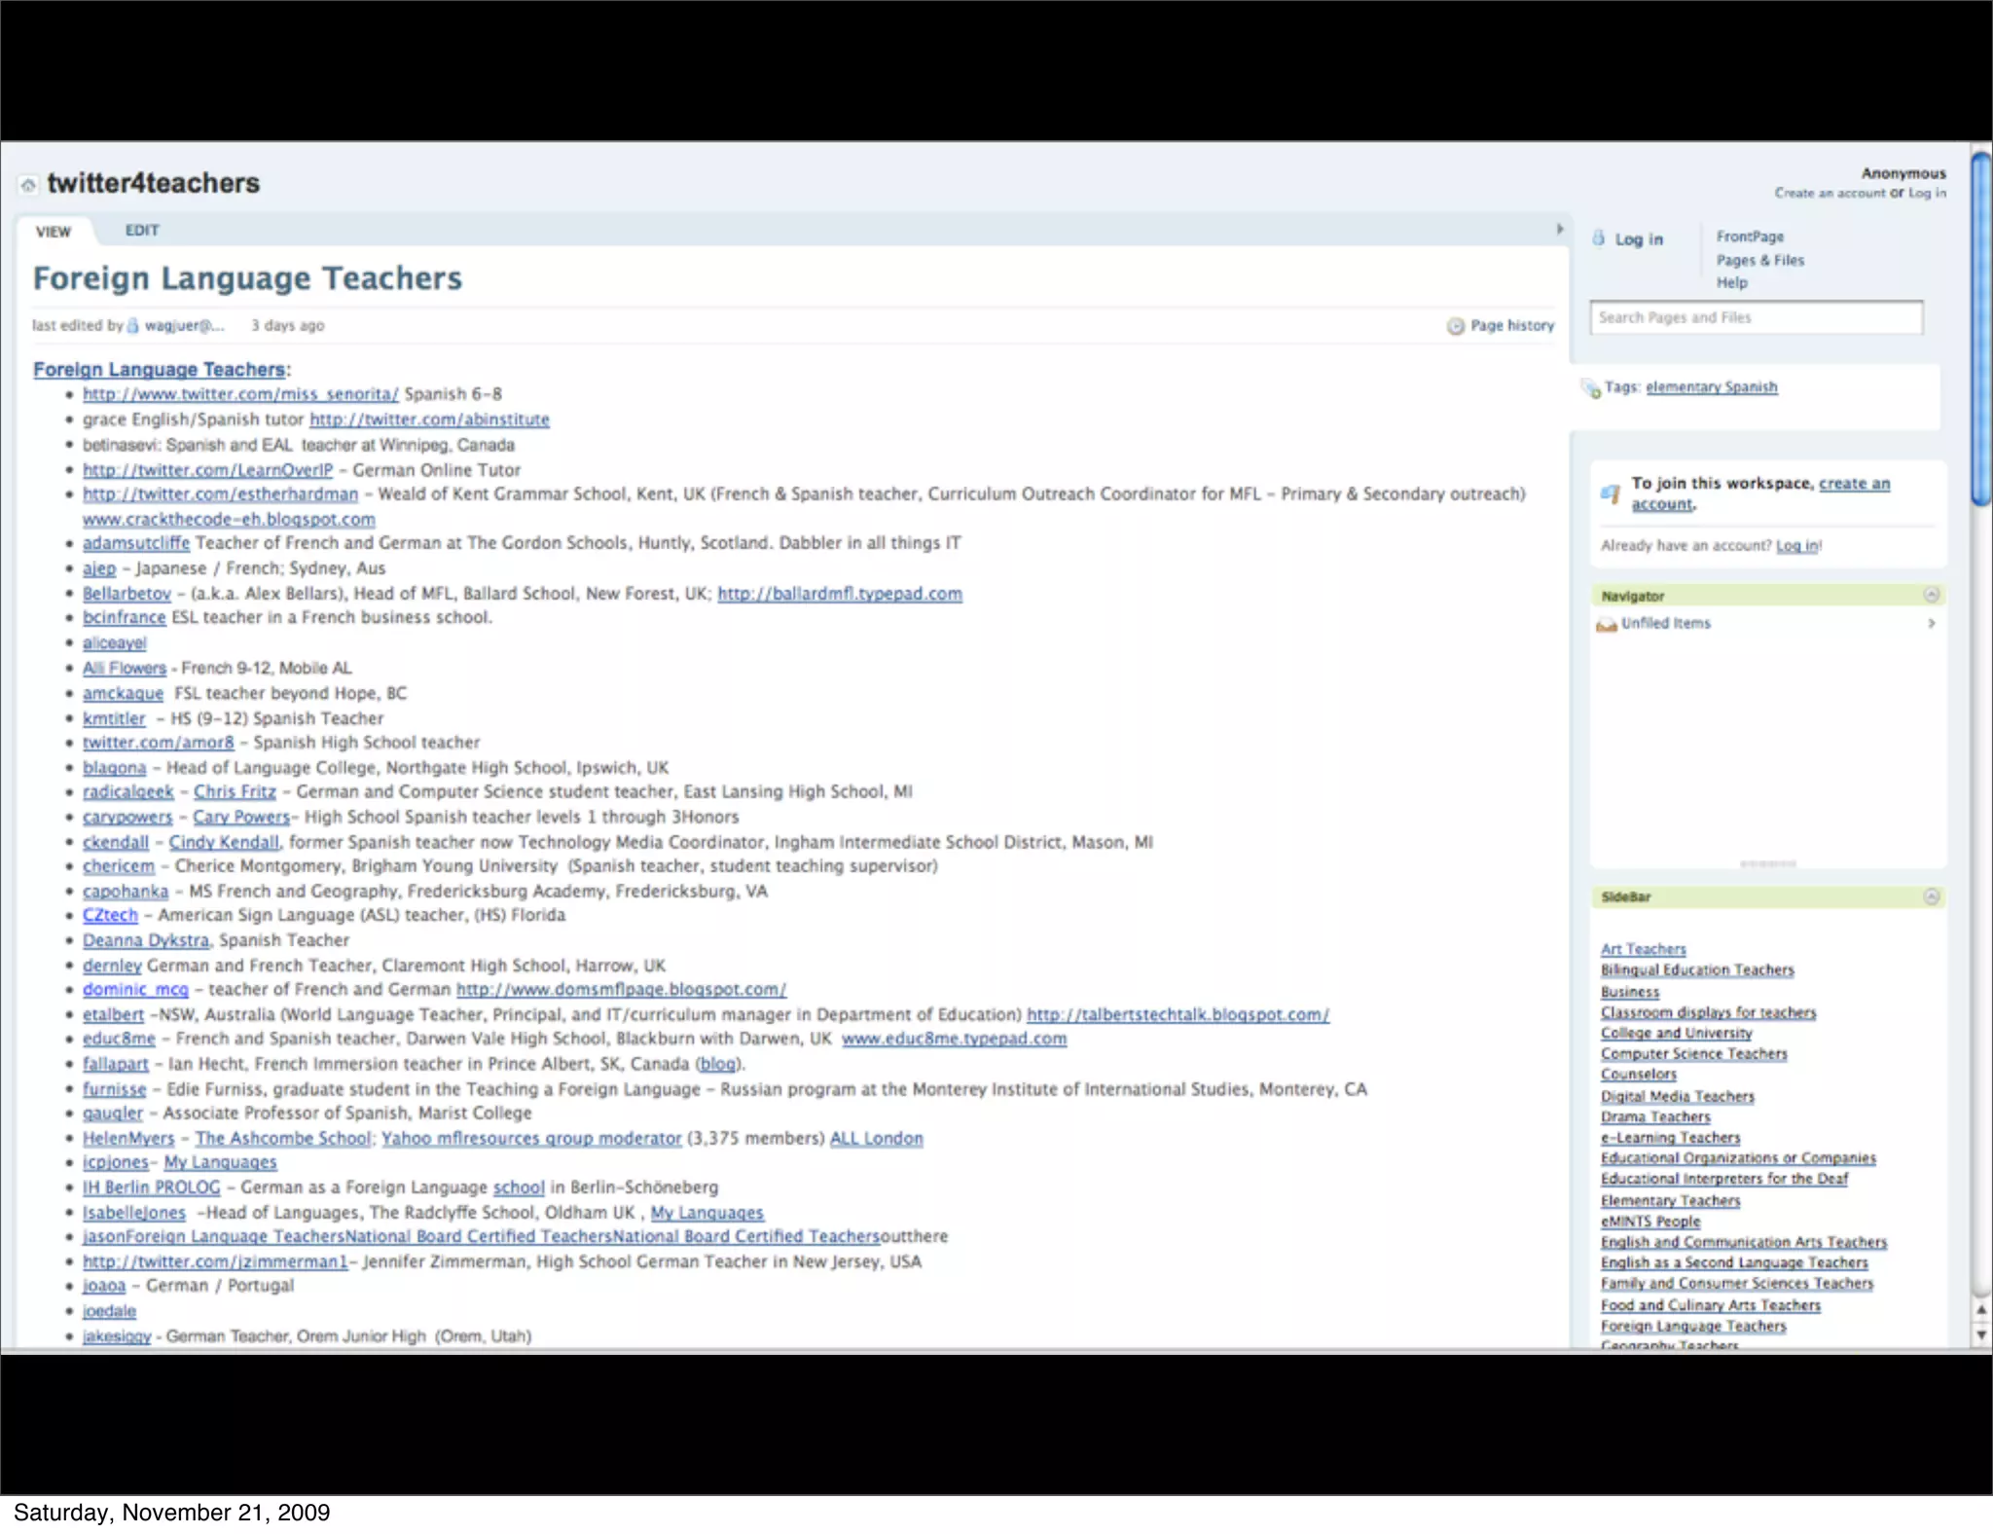Click the Unfiled Items folder icon

1606,624
